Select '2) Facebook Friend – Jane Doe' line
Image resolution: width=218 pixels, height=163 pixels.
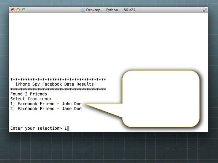(x=46, y=109)
